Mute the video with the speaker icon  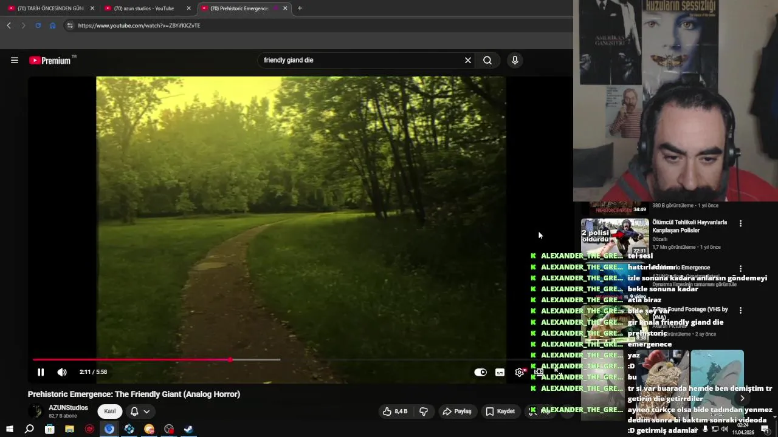pyautogui.click(x=62, y=372)
